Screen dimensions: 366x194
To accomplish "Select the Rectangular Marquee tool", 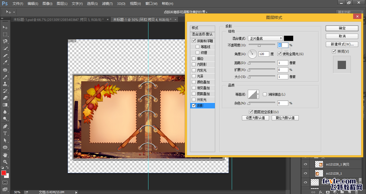I will click(5, 34).
